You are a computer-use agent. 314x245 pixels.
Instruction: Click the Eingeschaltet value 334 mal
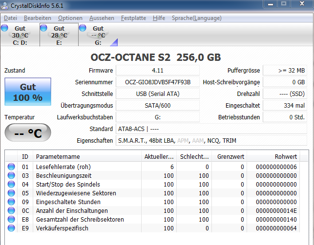285,105
